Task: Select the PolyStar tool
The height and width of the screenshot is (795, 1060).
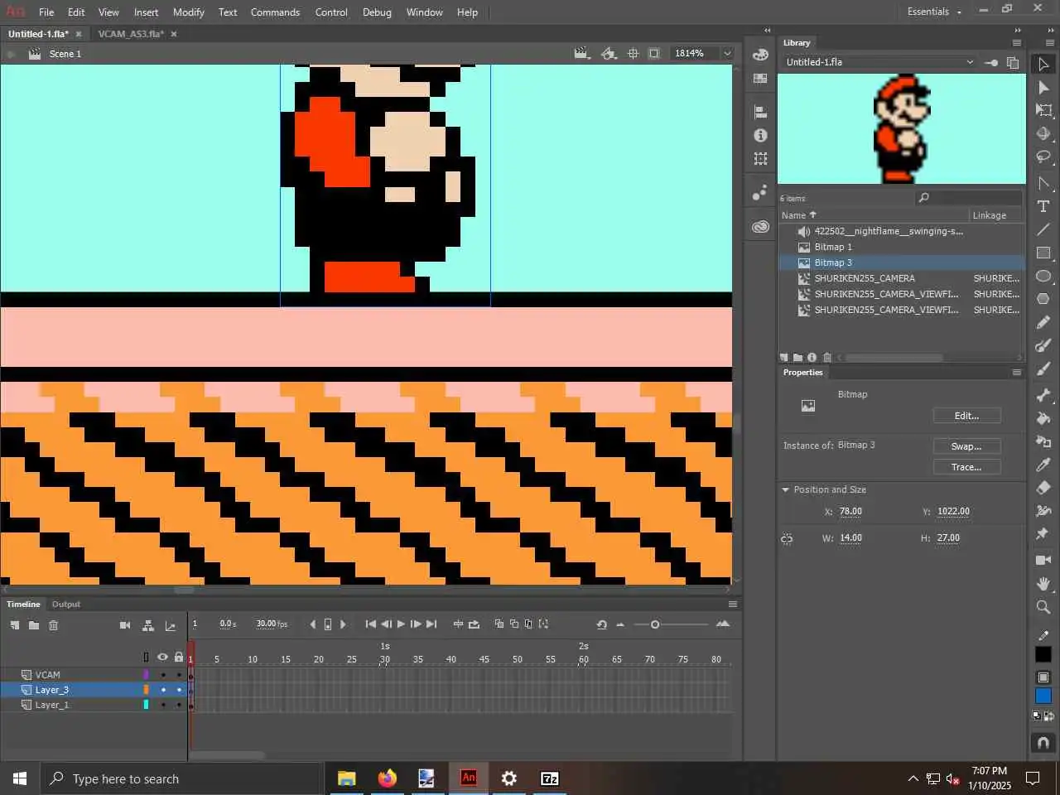Action: (x=1043, y=299)
